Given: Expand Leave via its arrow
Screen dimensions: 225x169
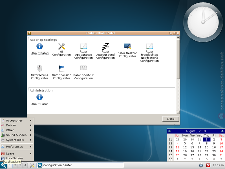Looking at the screenshot, I should pos(31,153).
